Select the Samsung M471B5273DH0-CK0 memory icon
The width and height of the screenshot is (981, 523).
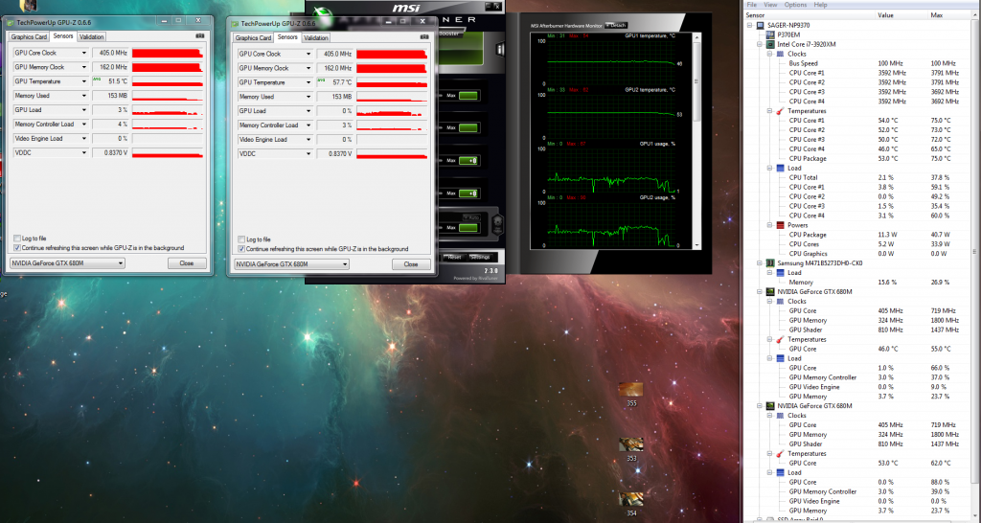tap(770, 263)
